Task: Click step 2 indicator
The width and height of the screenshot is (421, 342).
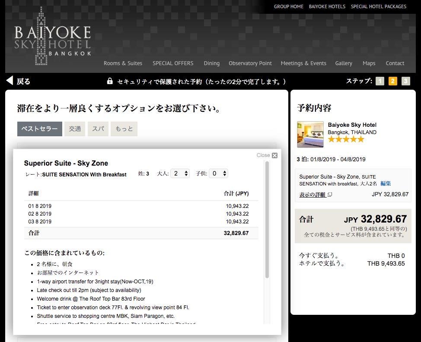Action: tap(392, 81)
